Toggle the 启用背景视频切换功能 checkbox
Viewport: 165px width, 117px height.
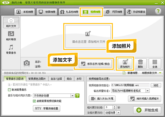click(34, 101)
